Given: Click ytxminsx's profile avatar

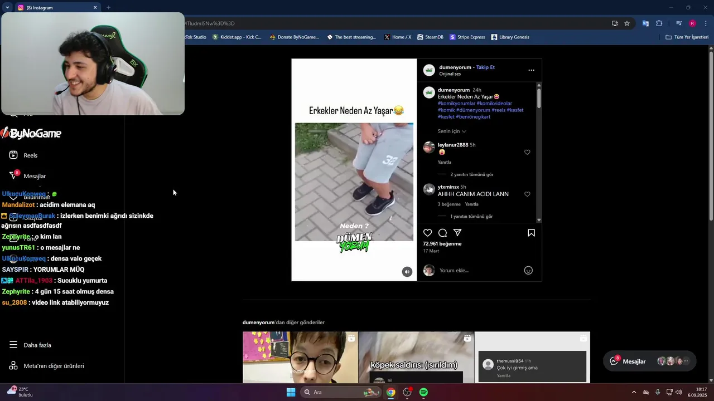Looking at the screenshot, I should [429, 189].
